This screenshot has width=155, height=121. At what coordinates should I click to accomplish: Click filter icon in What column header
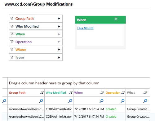click(x=145, y=93)
